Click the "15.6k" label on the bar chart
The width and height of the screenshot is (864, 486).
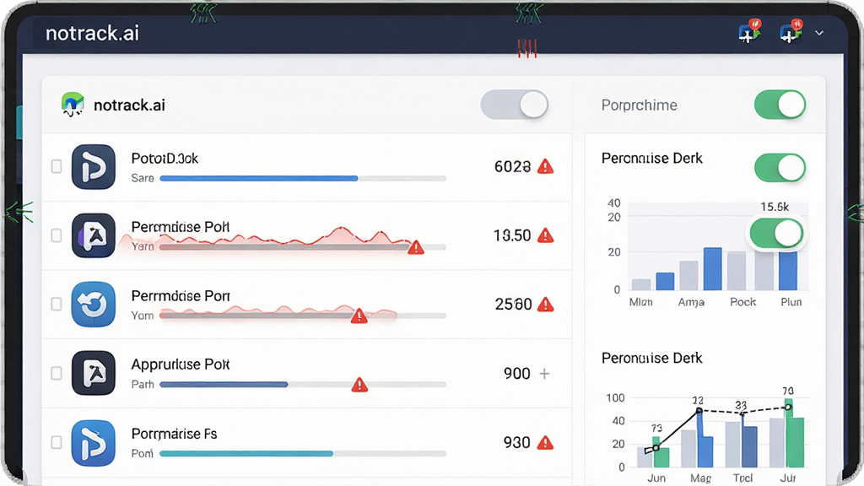pos(775,208)
